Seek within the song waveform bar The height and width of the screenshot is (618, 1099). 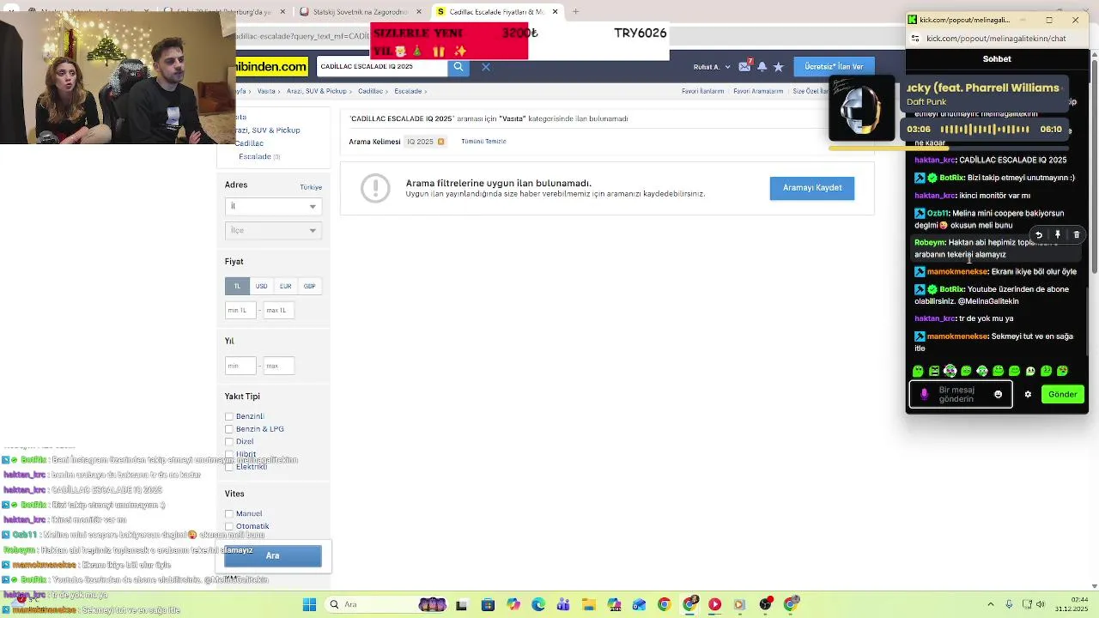984,130
